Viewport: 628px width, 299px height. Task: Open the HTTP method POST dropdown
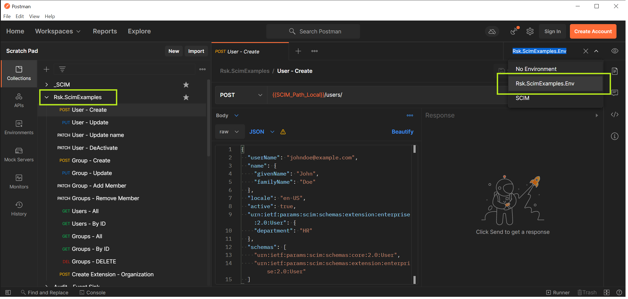click(241, 95)
